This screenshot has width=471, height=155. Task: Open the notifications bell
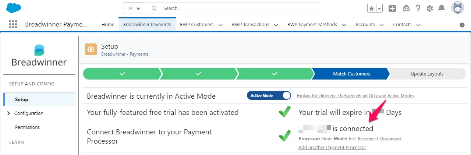tap(442, 8)
